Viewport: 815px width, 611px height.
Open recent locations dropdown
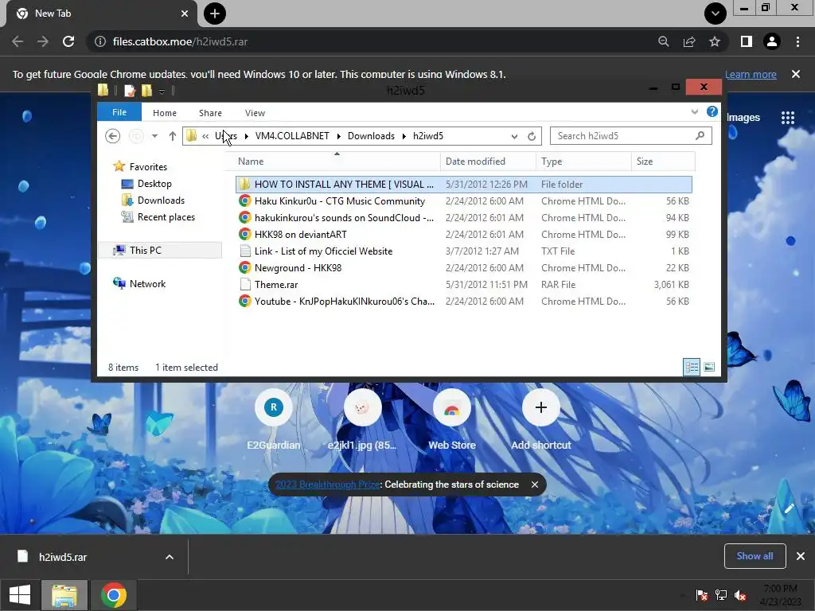[x=154, y=136]
